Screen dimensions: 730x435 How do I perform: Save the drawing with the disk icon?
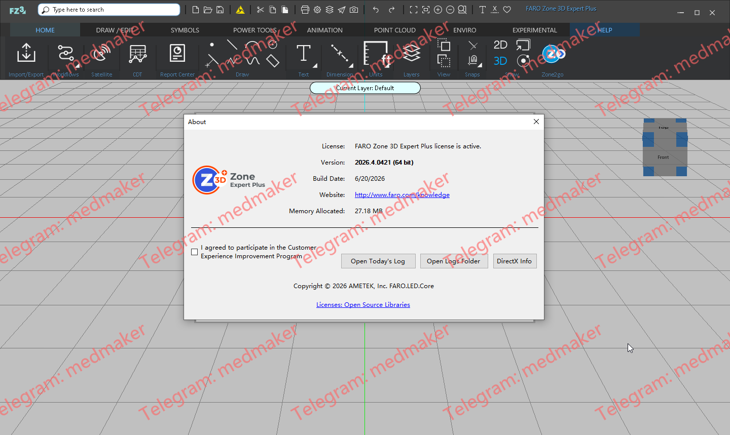click(220, 10)
